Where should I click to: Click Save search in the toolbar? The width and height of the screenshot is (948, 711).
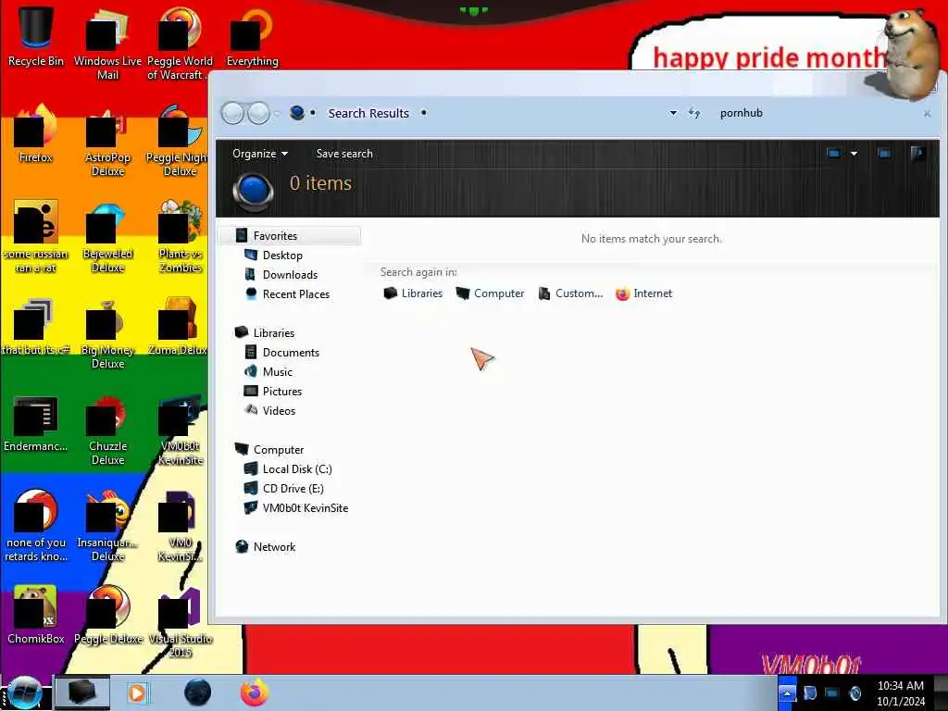click(344, 154)
